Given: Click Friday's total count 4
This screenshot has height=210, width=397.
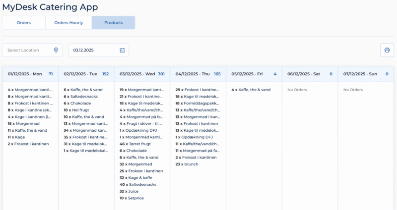Looking at the screenshot, I should pos(275,74).
